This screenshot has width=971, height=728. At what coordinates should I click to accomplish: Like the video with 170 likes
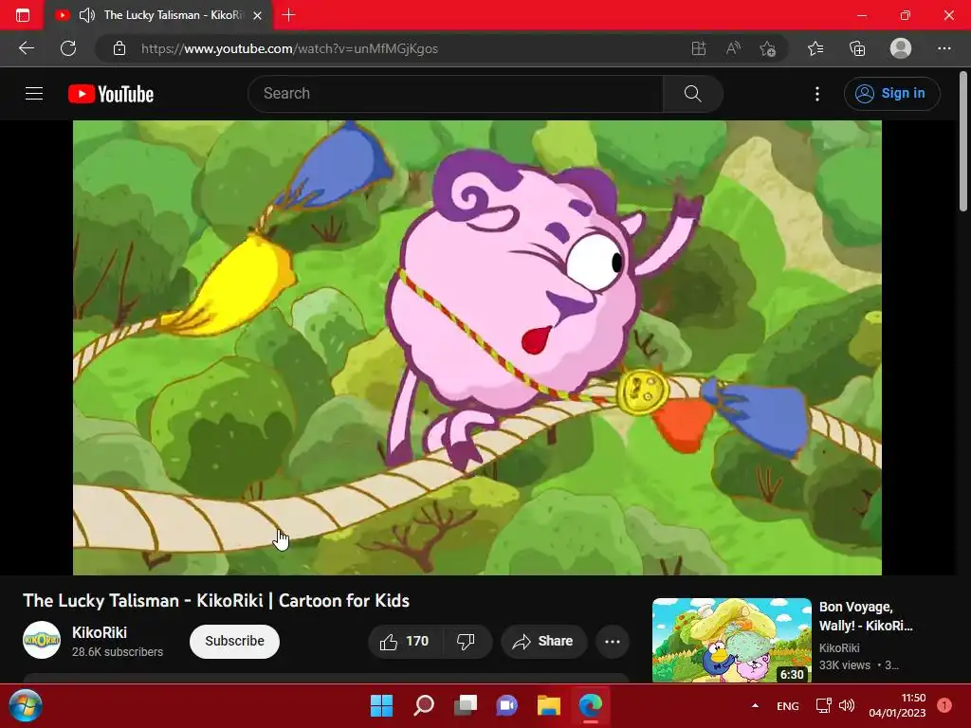tap(404, 642)
